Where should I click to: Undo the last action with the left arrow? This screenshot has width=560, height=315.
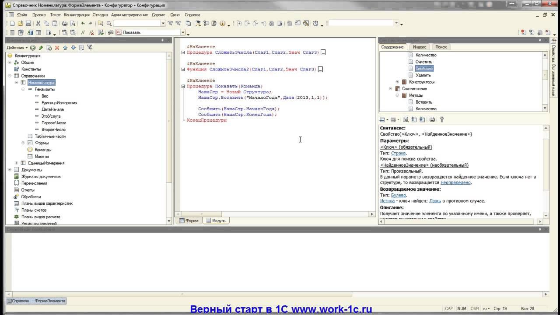pyautogui.click(x=83, y=23)
